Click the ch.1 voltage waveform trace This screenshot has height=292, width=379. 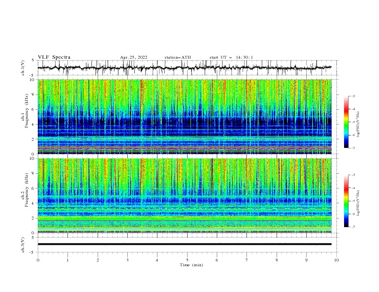[x=184, y=68]
